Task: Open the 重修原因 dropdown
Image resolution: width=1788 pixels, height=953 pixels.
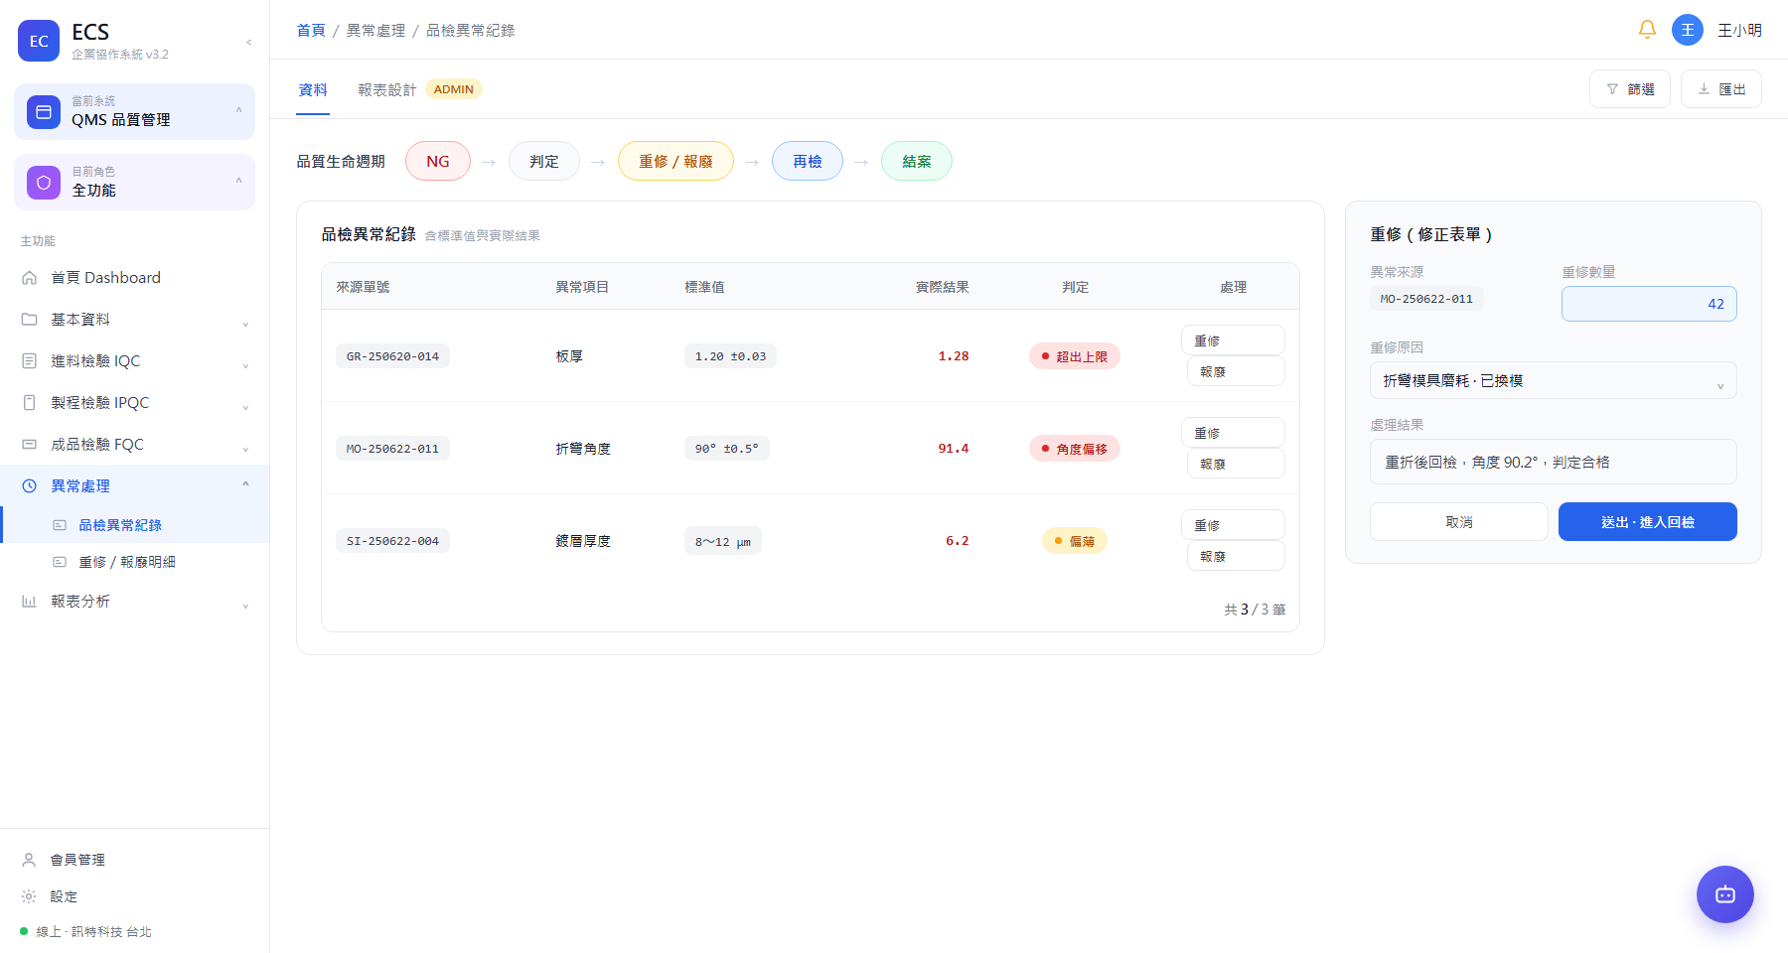Action: 1553,380
